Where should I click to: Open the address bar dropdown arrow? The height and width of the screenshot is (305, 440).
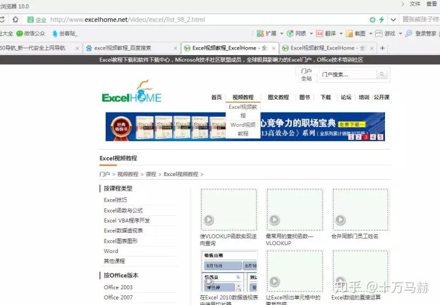tap(394, 20)
